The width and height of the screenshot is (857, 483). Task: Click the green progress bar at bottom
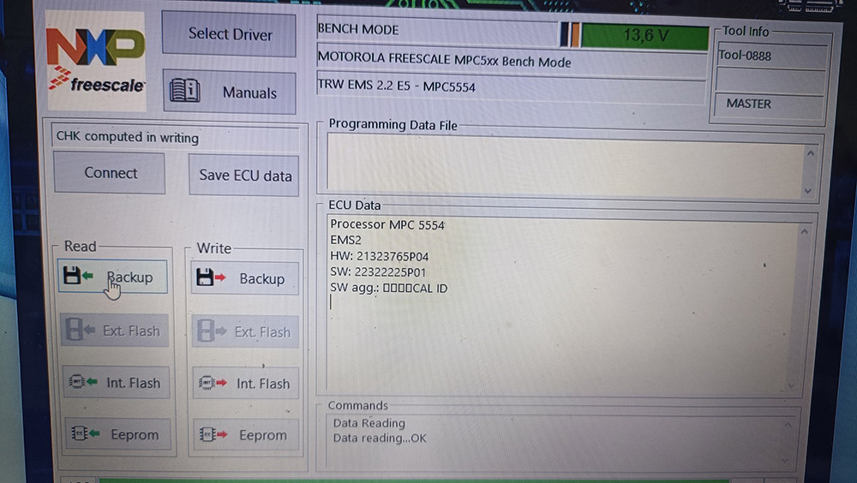416,480
